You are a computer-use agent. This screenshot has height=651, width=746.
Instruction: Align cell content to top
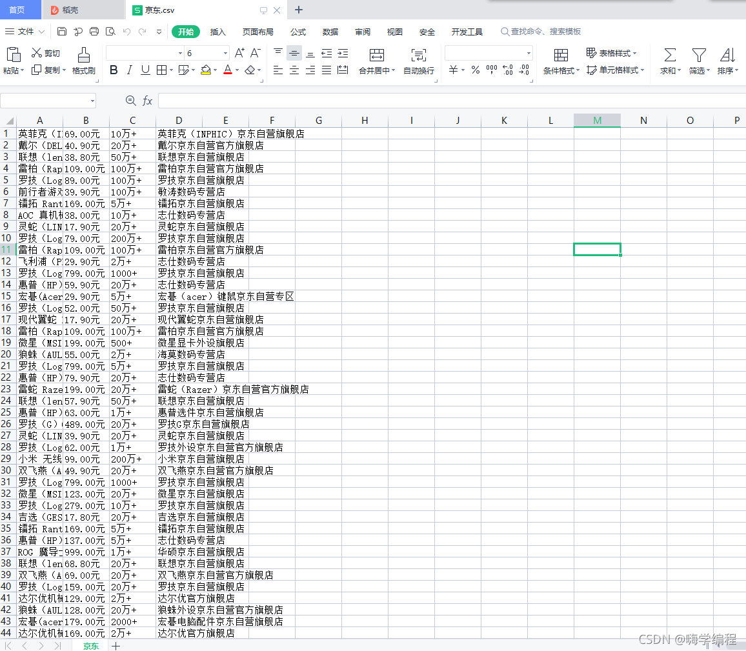pyautogui.click(x=278, y=53)
